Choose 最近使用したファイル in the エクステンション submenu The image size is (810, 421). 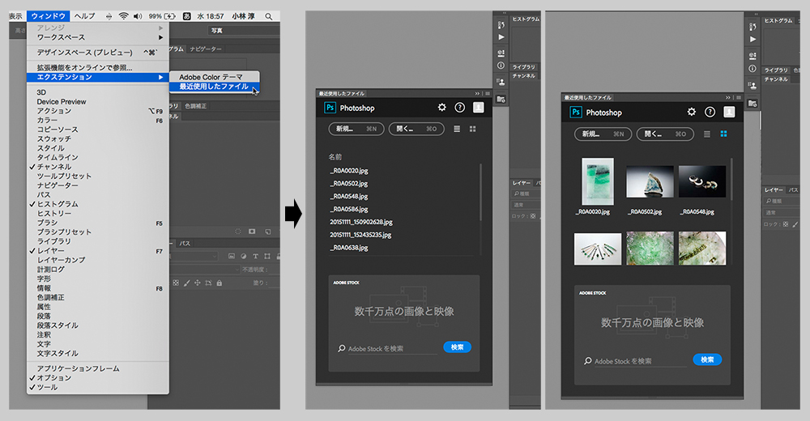coord(214,87)
